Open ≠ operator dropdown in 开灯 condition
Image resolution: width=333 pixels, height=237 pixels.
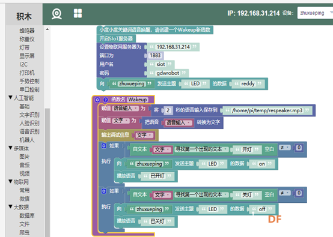(x=285, y=148)
